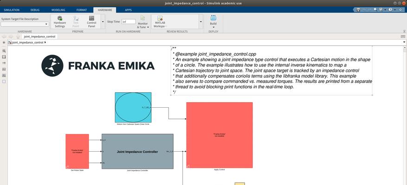Open rightmost quick access toolbar options circle

(401, 10)
